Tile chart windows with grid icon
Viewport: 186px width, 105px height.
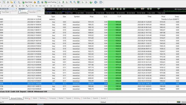(78, 2)
